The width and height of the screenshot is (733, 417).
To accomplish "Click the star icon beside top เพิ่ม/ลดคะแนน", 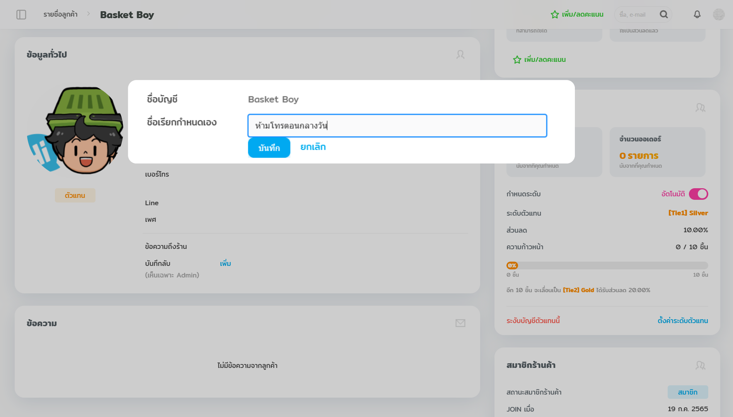I will pyautogui.click(x=554, y=14).
